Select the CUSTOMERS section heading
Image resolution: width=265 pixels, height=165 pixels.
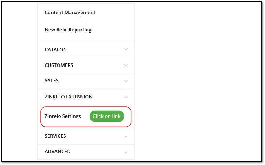pyautogui.click(x=59, y=65)
